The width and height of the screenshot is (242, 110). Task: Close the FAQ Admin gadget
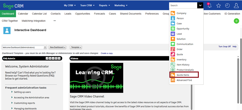59,58
